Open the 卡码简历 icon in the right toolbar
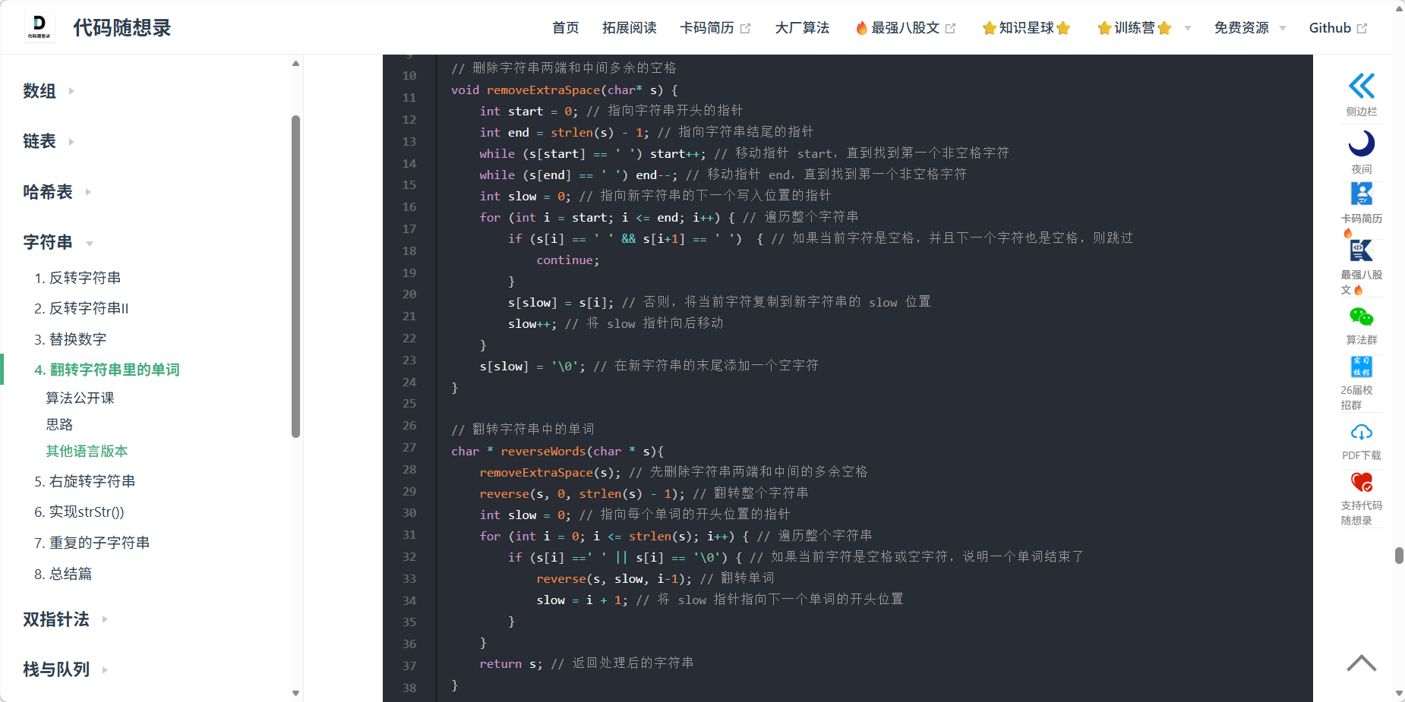Viewport: 1405px width, 702px height. coord(1362,194)
